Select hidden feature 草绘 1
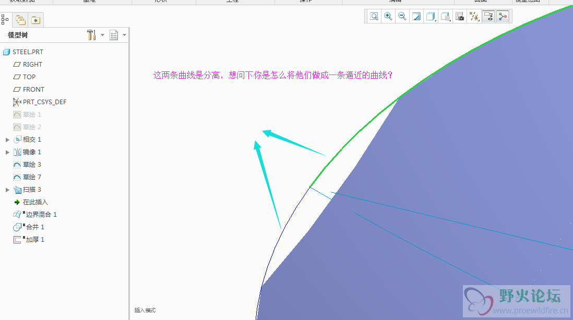 tap(32, 115)
